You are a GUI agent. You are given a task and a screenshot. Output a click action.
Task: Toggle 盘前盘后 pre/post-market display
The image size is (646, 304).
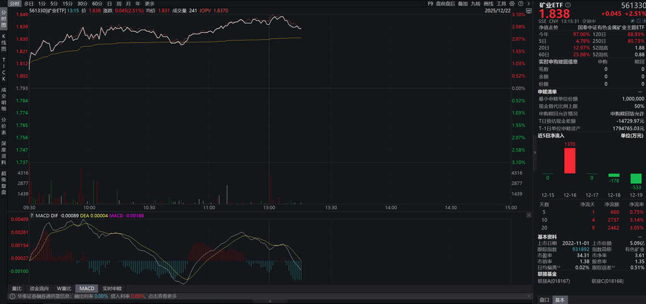tap(445, 3)
